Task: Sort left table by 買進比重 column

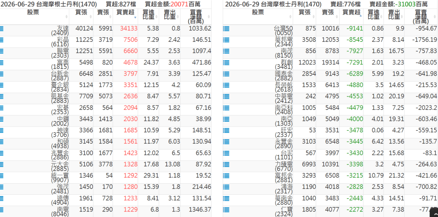Action: (x=148, y=17)
